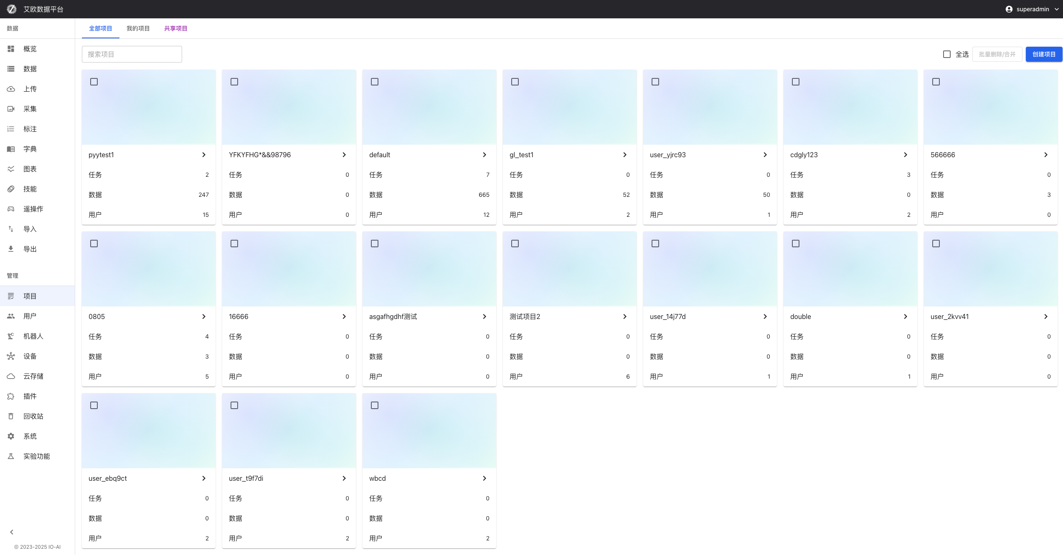Open 数据 in the sidebar menu
Image resolution: width=1063 pixels, height=555 pixels.
[38, 69]
